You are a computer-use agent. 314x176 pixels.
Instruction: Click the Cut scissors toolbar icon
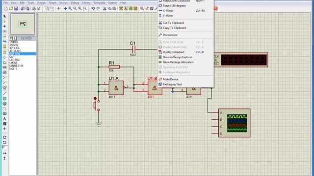[105, 9]
